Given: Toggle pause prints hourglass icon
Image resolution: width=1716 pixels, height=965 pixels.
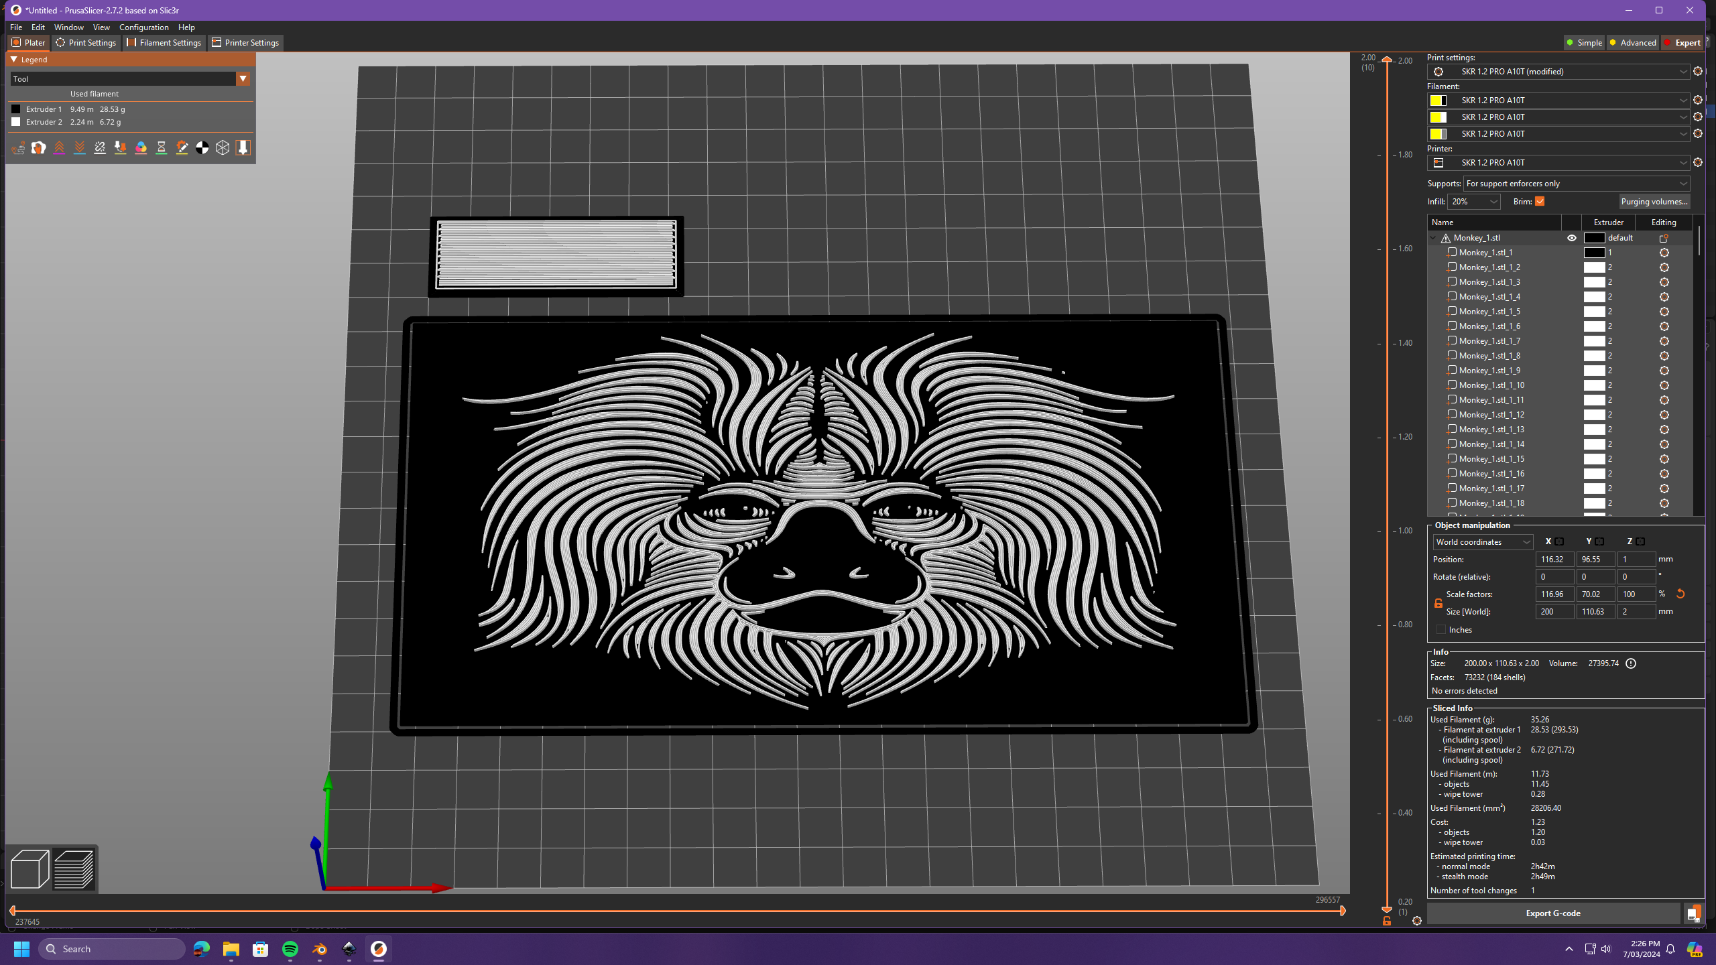Looking at the screenshot, I should [161, 147].
